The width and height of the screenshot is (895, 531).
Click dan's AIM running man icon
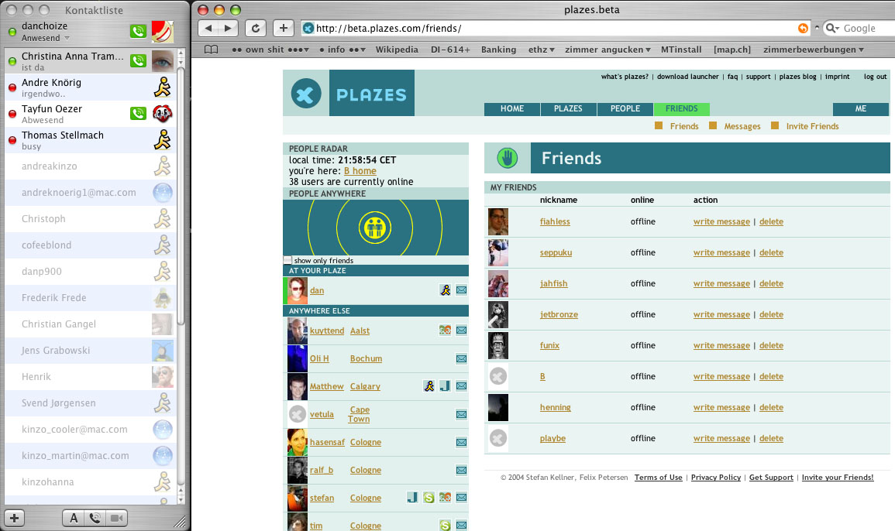[446, 289]
